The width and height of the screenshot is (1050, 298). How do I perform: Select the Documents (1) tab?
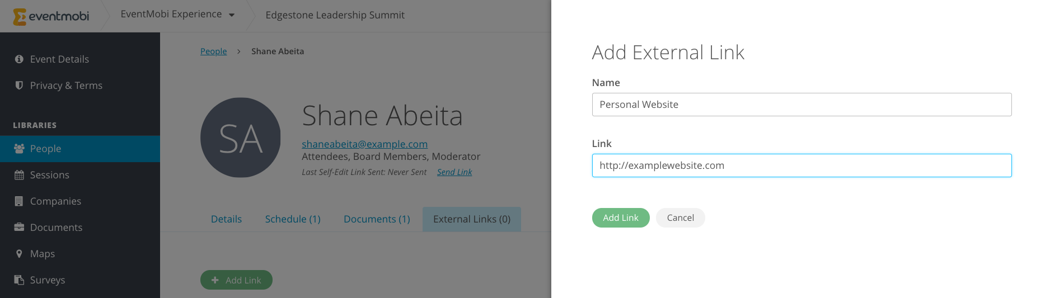377,219
